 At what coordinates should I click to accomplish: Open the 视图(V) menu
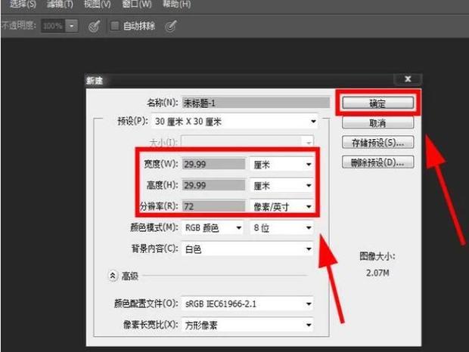click(98, 5)
